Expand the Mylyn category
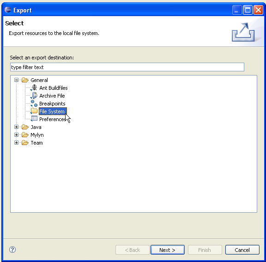 coord(16,134)
